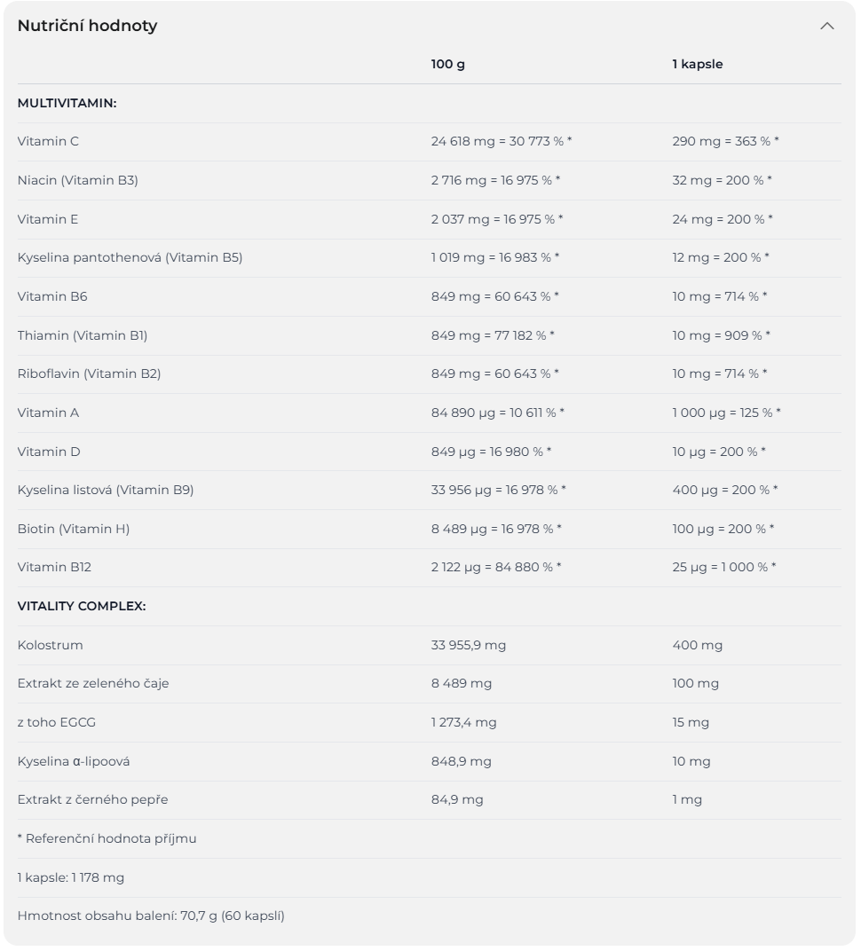The width and height of the screenshot is (861, 951).
Task: Click the Thiamin (Vitamin B1) row label
Action: (83, 335)
